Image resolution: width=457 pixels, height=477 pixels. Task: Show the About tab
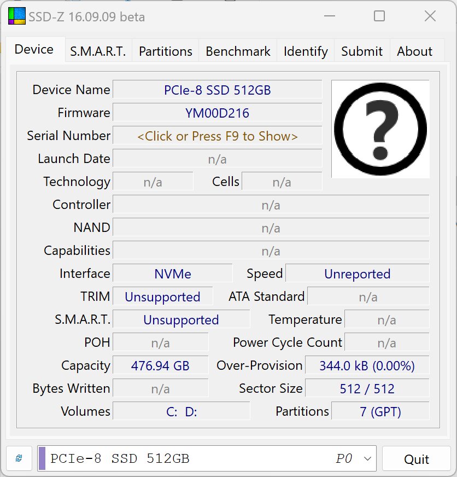414,51
